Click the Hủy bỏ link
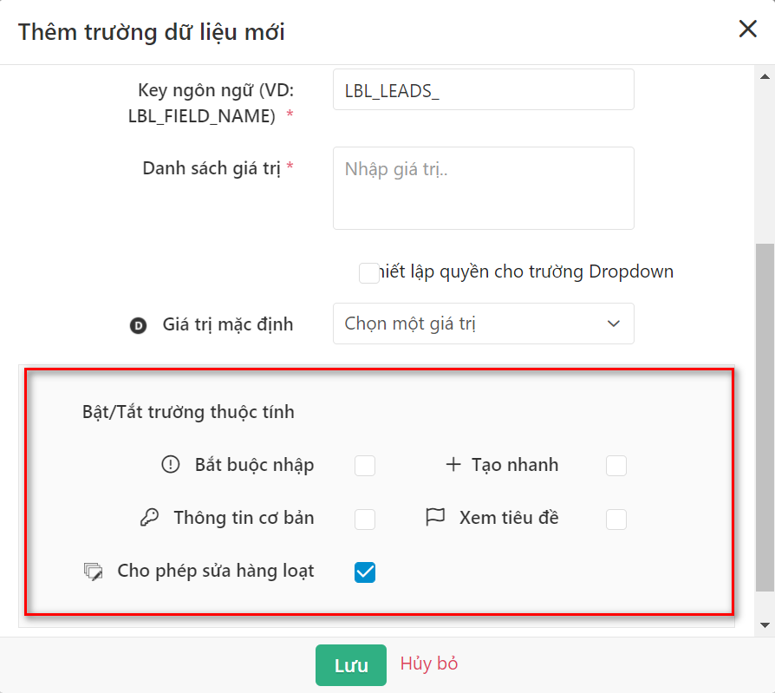 tap(428, 664)
